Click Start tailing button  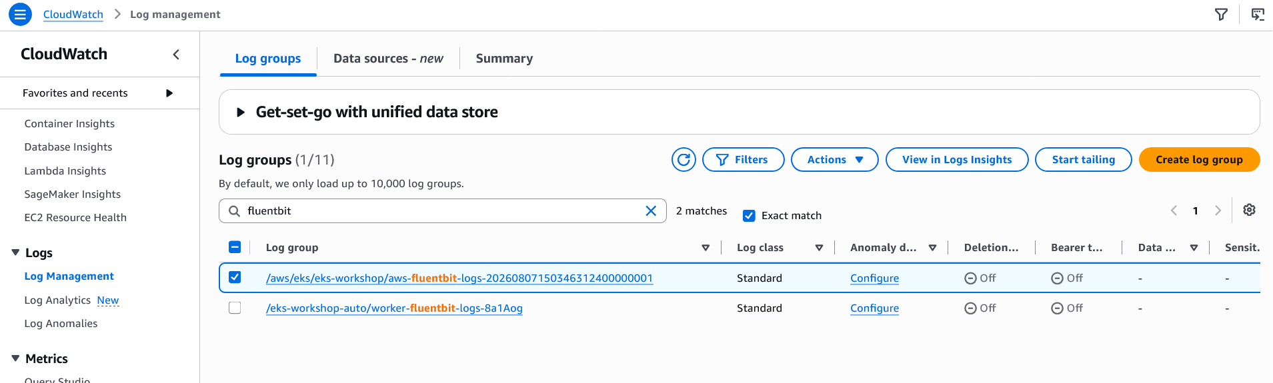click(x=1083, y=160)
